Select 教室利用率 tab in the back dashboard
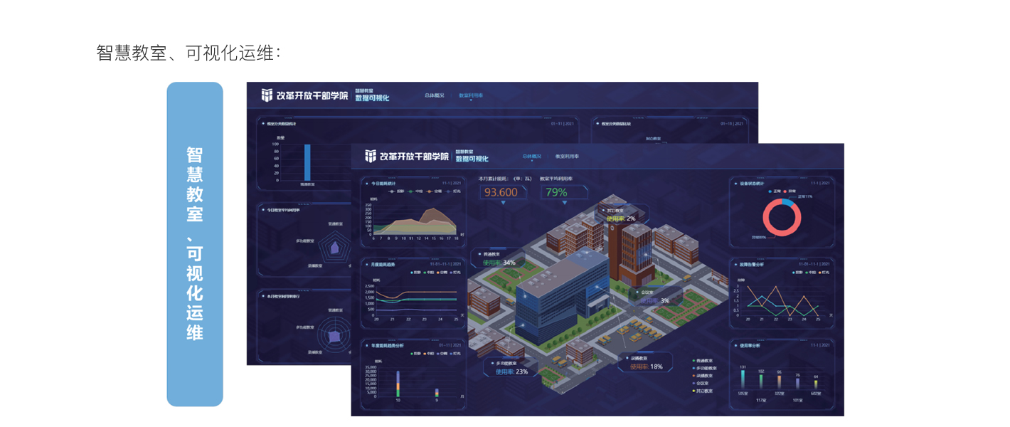The width and height of the screenshot is (1010, 427). coord(470,95)
